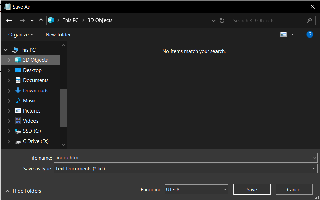Open the Organize menu
This screenshot has width=320, height=200.
(21, 34)
